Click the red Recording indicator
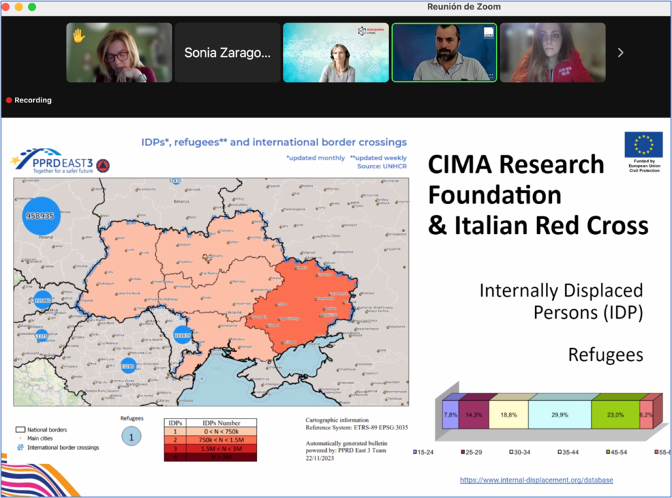The image size is (672, 498). click(28, 100)
